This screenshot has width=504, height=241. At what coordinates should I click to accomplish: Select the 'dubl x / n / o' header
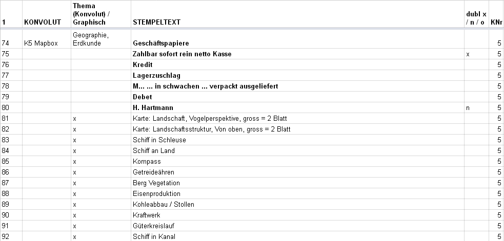pos(476,14)
